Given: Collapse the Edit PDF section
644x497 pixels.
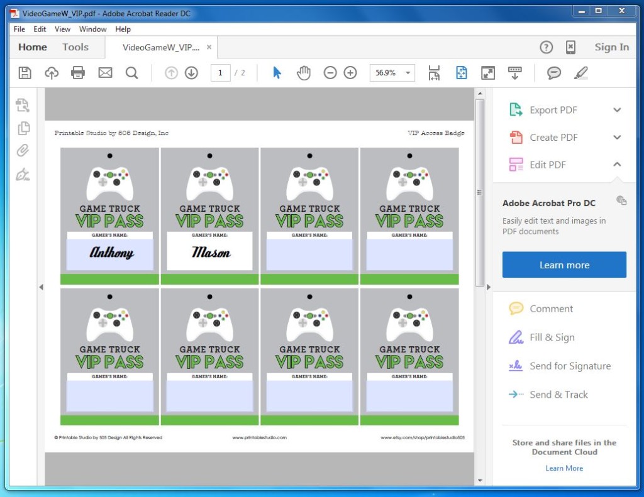Looking at the screenshot, I should [x=617, y=165].
